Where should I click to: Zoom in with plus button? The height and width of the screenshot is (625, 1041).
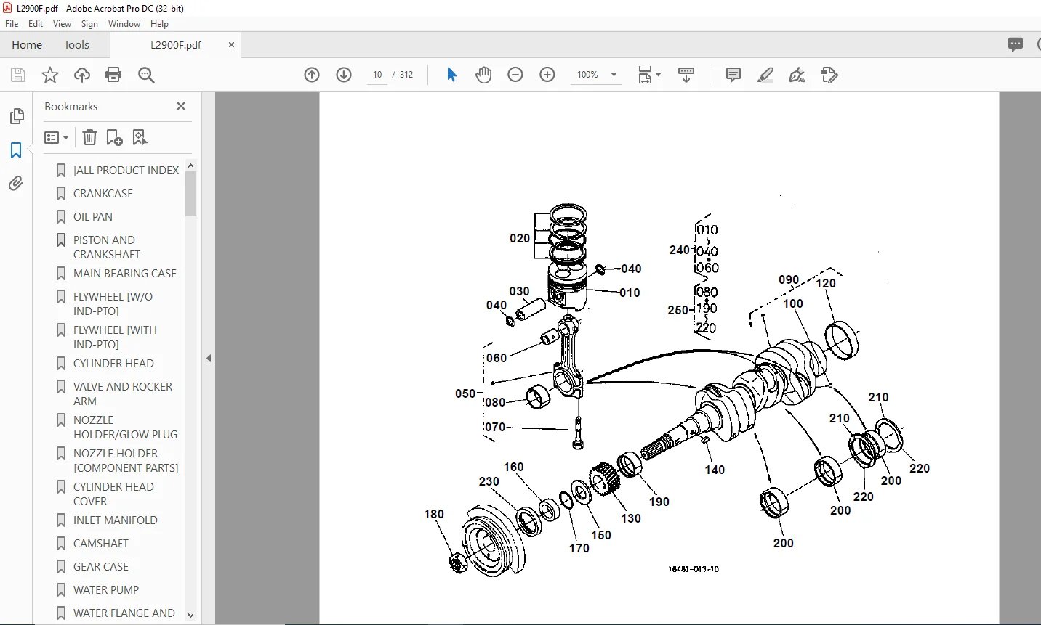pos(547,75)
